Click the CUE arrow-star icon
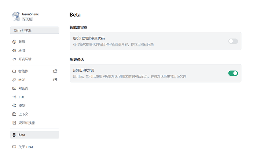This screenshot has width=253, height=166. (x=14, y=97)
